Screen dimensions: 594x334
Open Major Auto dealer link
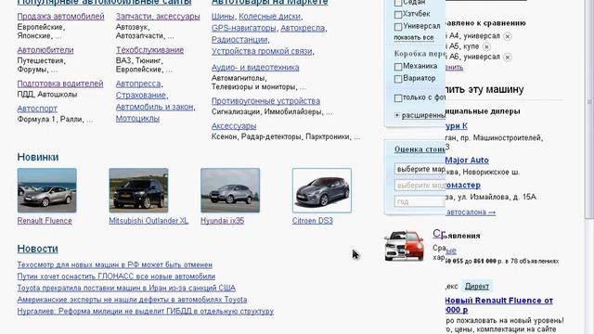click(467, 161)
